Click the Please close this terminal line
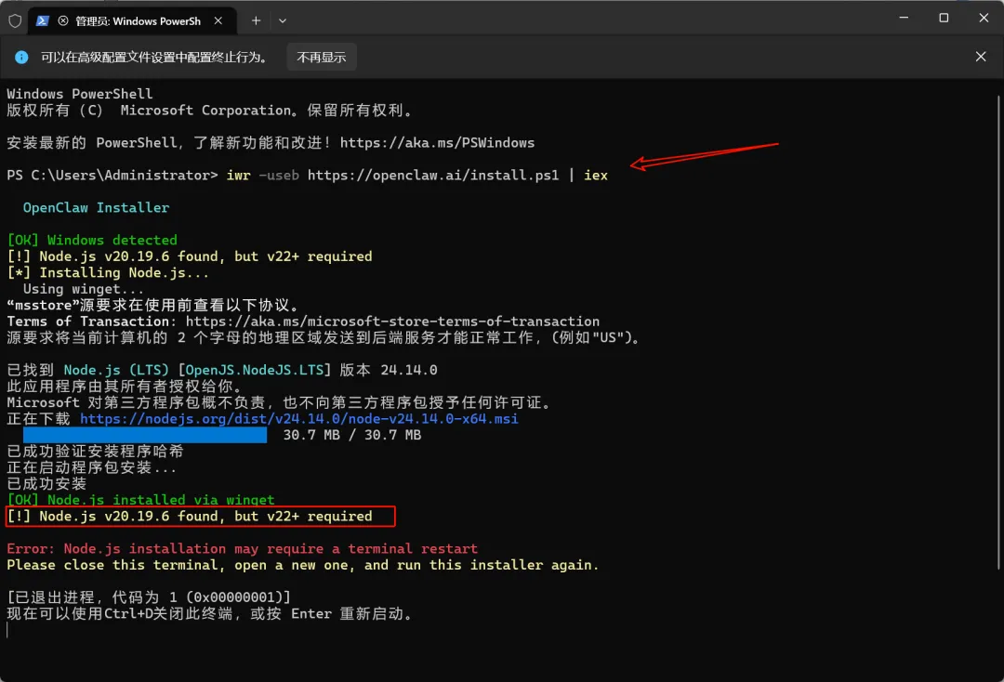Image resolution: width=1004 pixels, height=682 pixels. click(303, 565)
